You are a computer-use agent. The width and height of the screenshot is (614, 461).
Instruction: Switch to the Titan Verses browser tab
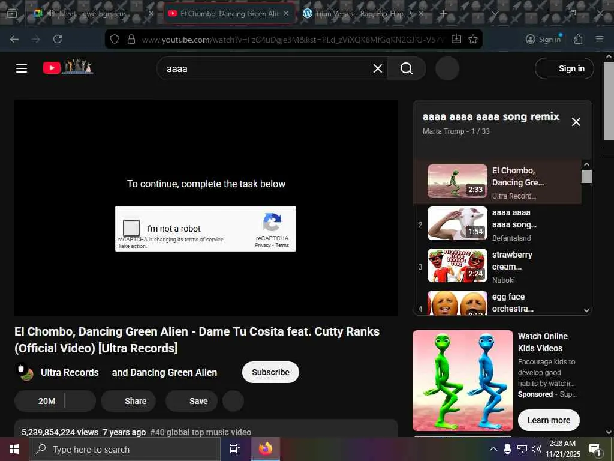pos(364,13)
